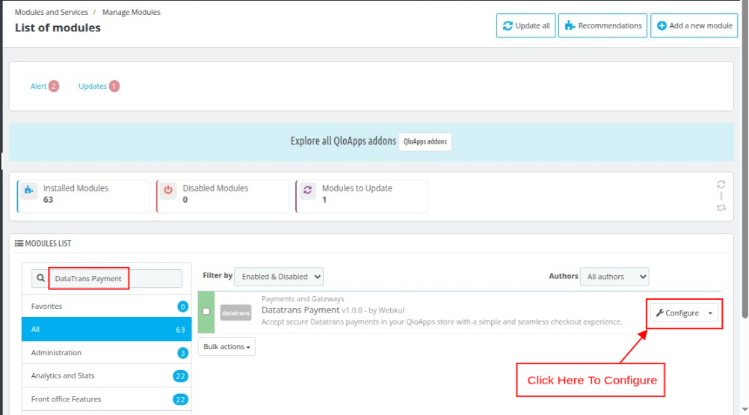Image resolution: width=749 pixels, height=415 pixels.
Task: Click the v1.0.0 - by Webkul text
Action: (x=373, y=310)
